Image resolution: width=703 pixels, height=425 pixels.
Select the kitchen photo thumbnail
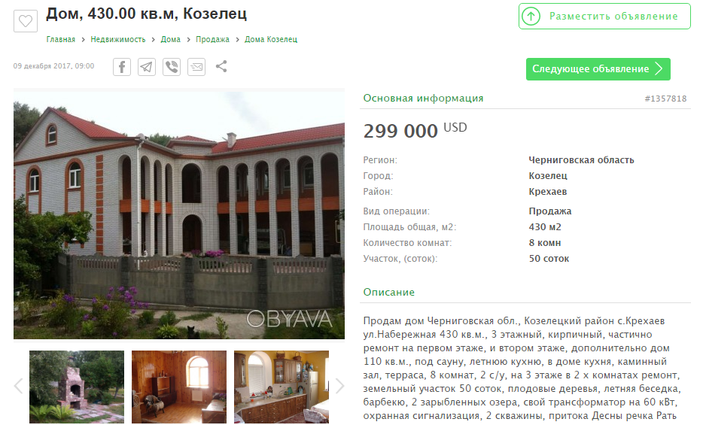282,387
